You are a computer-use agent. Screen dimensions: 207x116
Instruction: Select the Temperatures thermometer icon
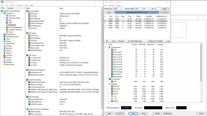coord(110,47)
